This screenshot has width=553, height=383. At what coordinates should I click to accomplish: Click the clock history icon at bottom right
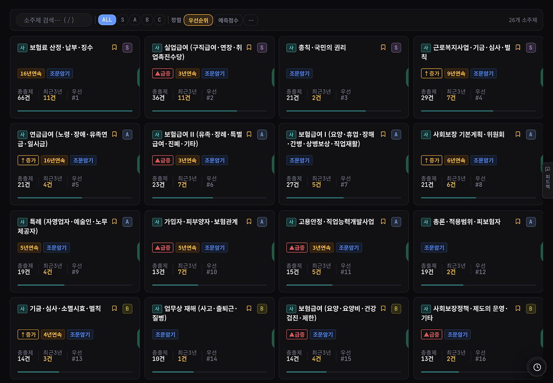coord(537,367)
